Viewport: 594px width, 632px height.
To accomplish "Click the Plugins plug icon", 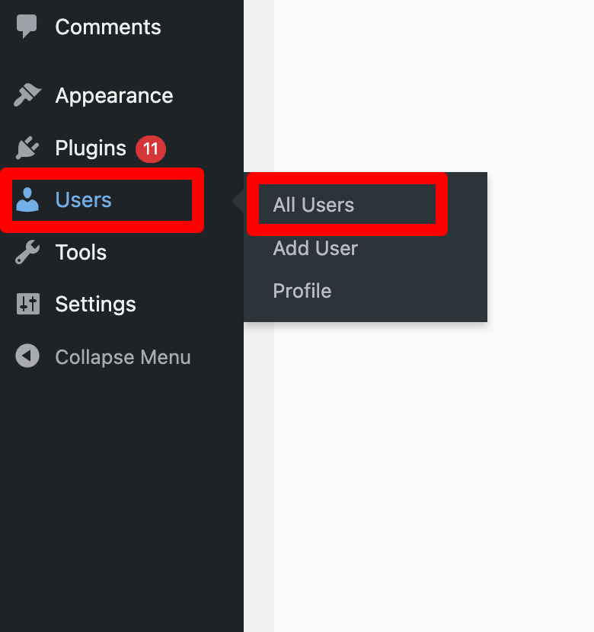I will [x=27, y=148].
